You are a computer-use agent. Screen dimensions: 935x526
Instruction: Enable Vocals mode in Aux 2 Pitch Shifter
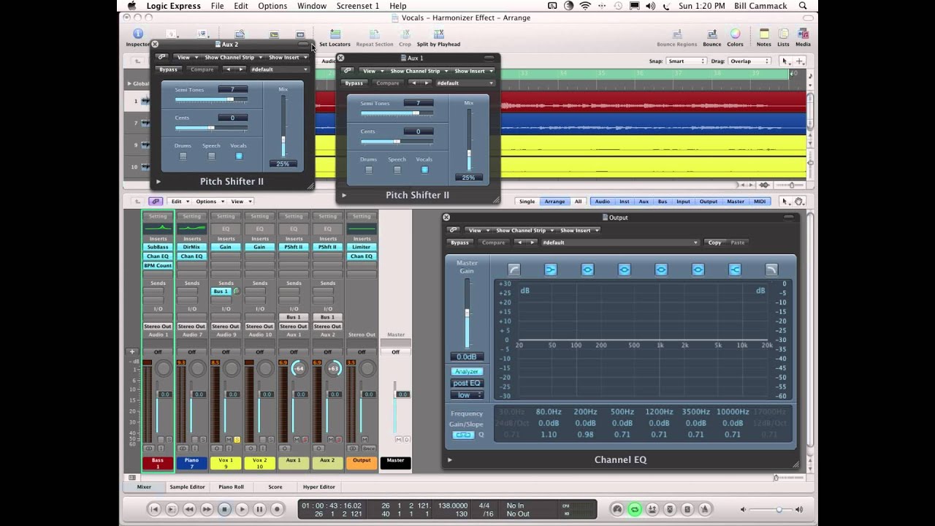point(239,156)
